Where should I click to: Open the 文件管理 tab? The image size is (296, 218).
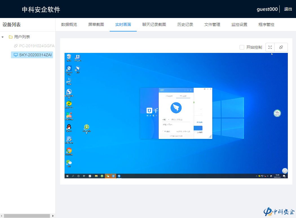[x=212, y=24]
